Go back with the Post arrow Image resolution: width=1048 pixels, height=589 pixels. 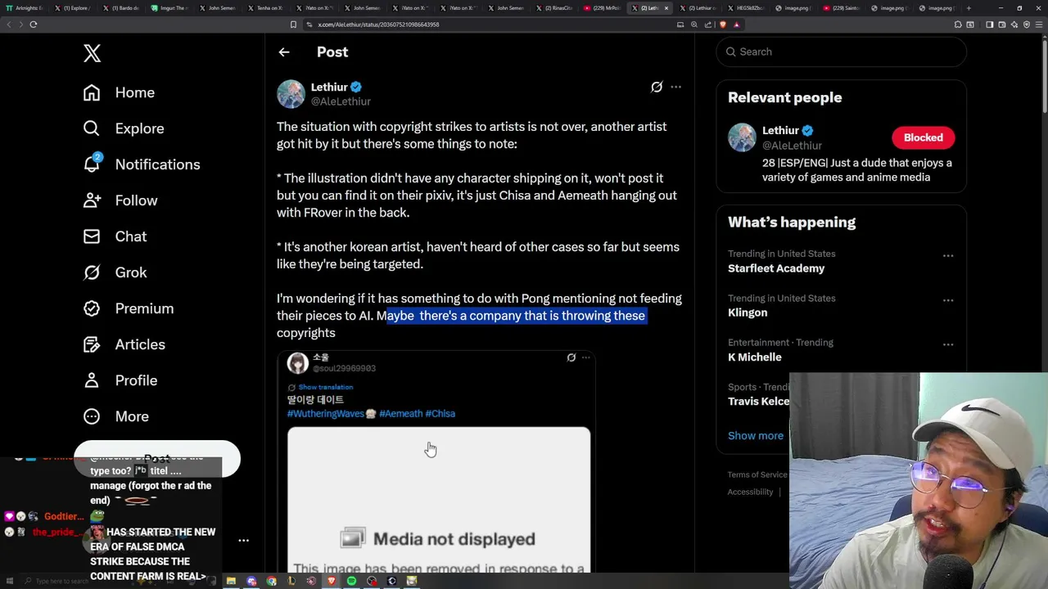tap(284, 52)
